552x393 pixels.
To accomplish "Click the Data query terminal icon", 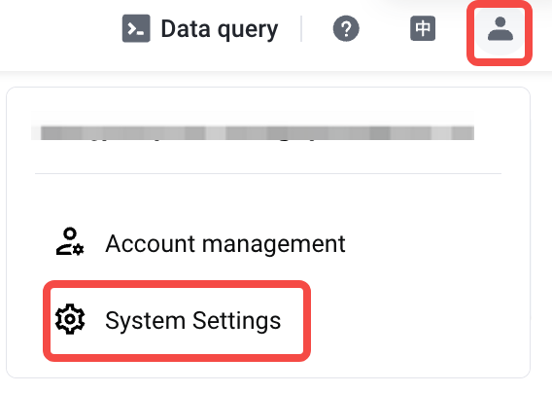I will click(x=136, y=28).
